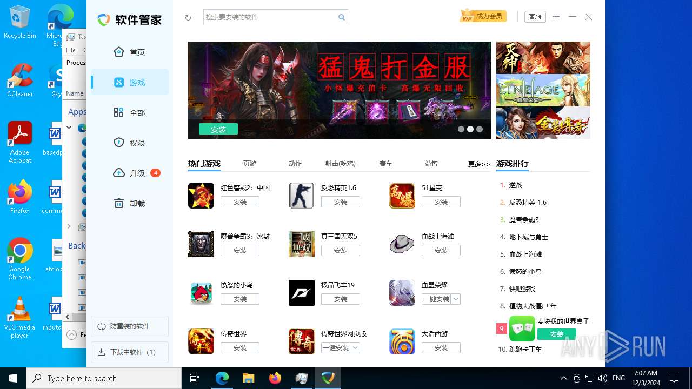Expand the collapsed tree node in Task Manager
The height and width of the screenshot is (389, 692).
69,226
